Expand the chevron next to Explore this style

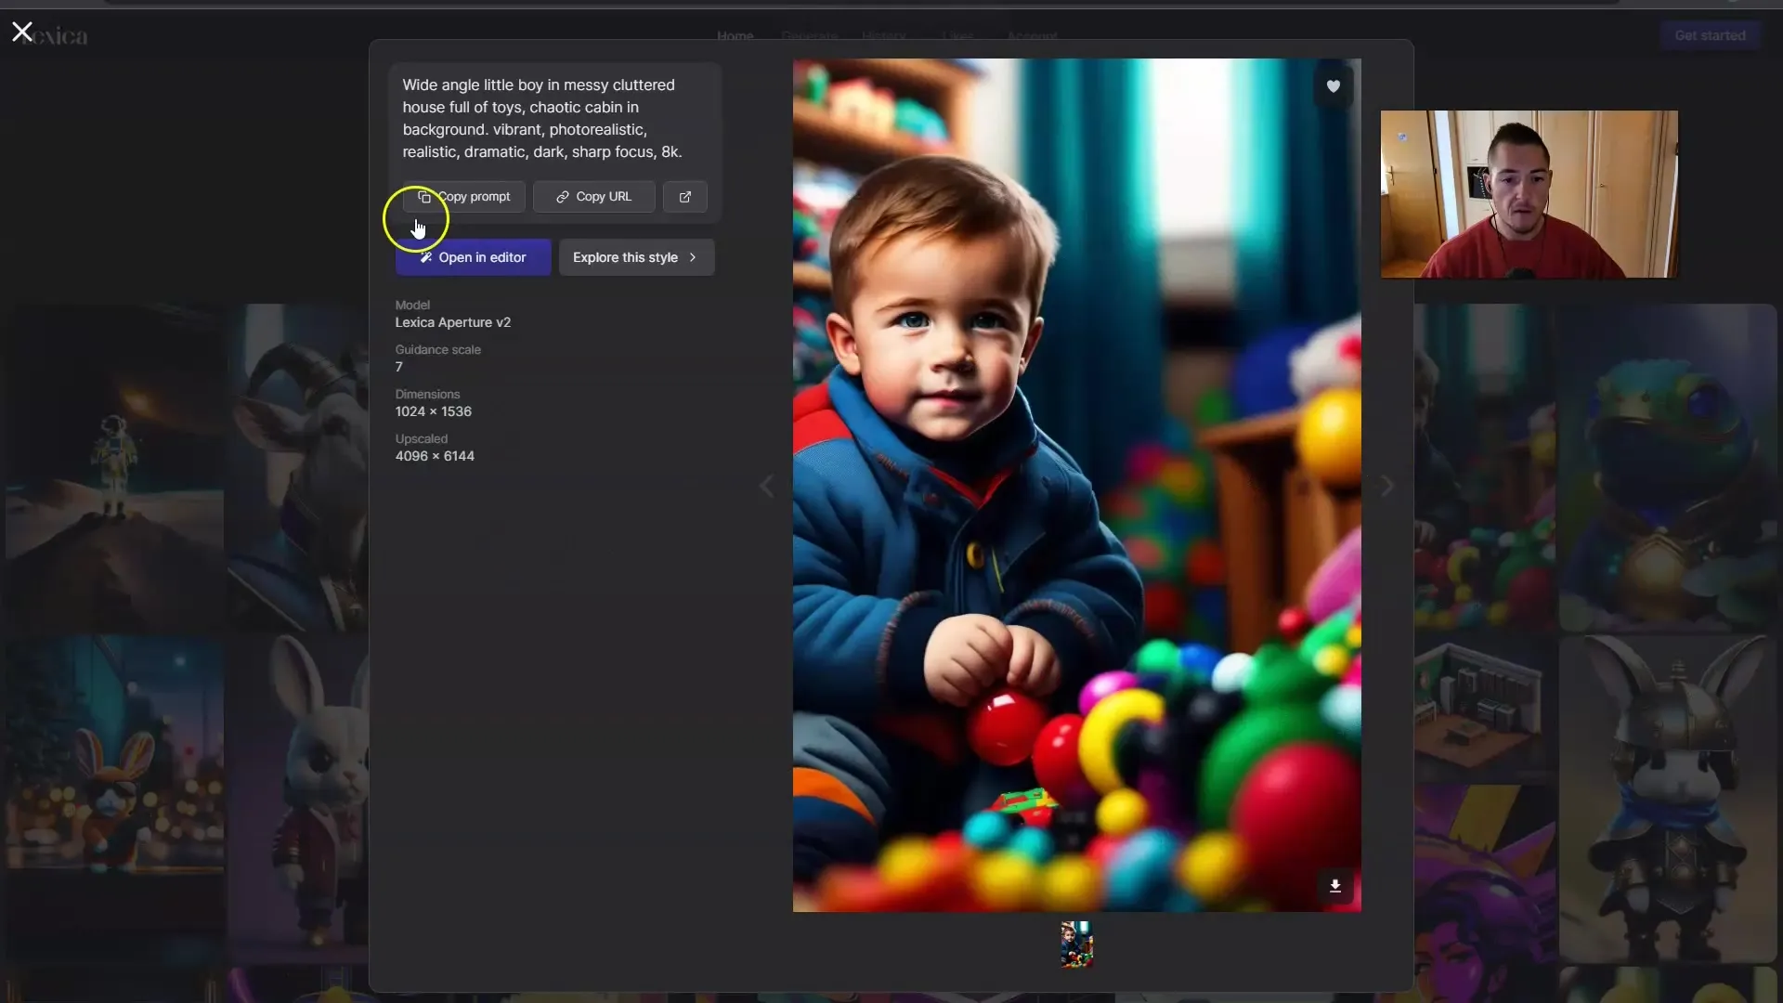695,257
